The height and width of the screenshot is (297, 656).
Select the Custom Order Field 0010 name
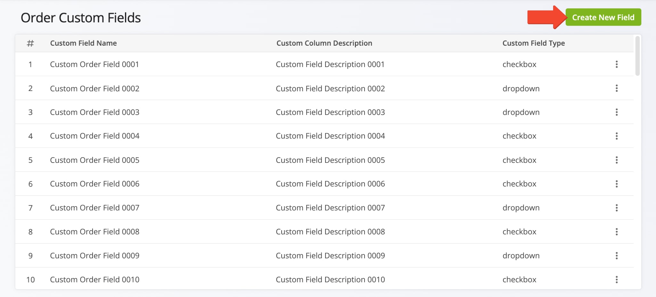(94, 280)
